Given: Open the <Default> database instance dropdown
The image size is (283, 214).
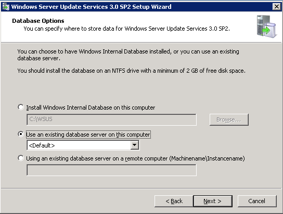Looking at the screenshot, I should point(83,145).
